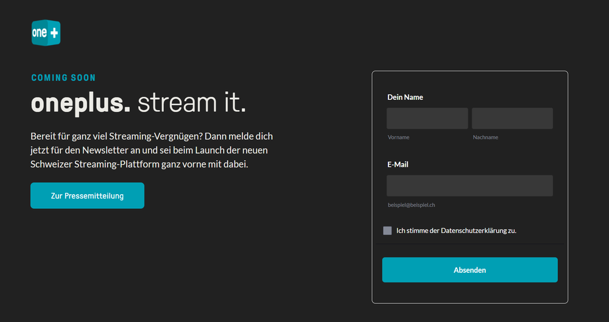Viewport: 609px width, 322px height.
Task: Click the one+ logo icon
Action: click(x=46, y=33)
